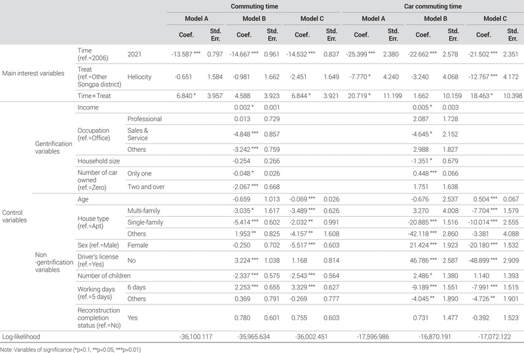Click the log-likelihood value -36,100.117

pyautogui.click(x=196, y=337)
